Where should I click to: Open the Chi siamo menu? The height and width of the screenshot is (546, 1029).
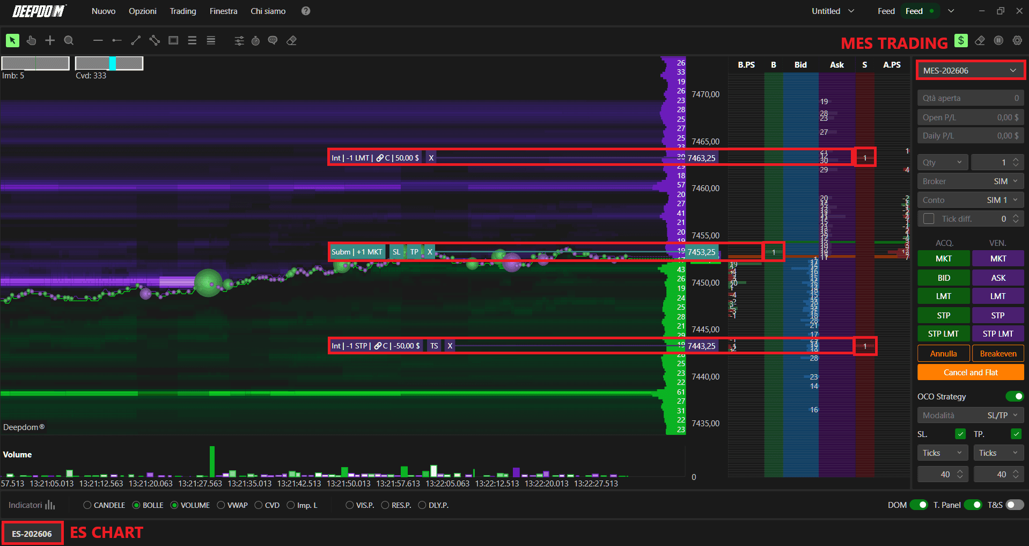(268, 11)
